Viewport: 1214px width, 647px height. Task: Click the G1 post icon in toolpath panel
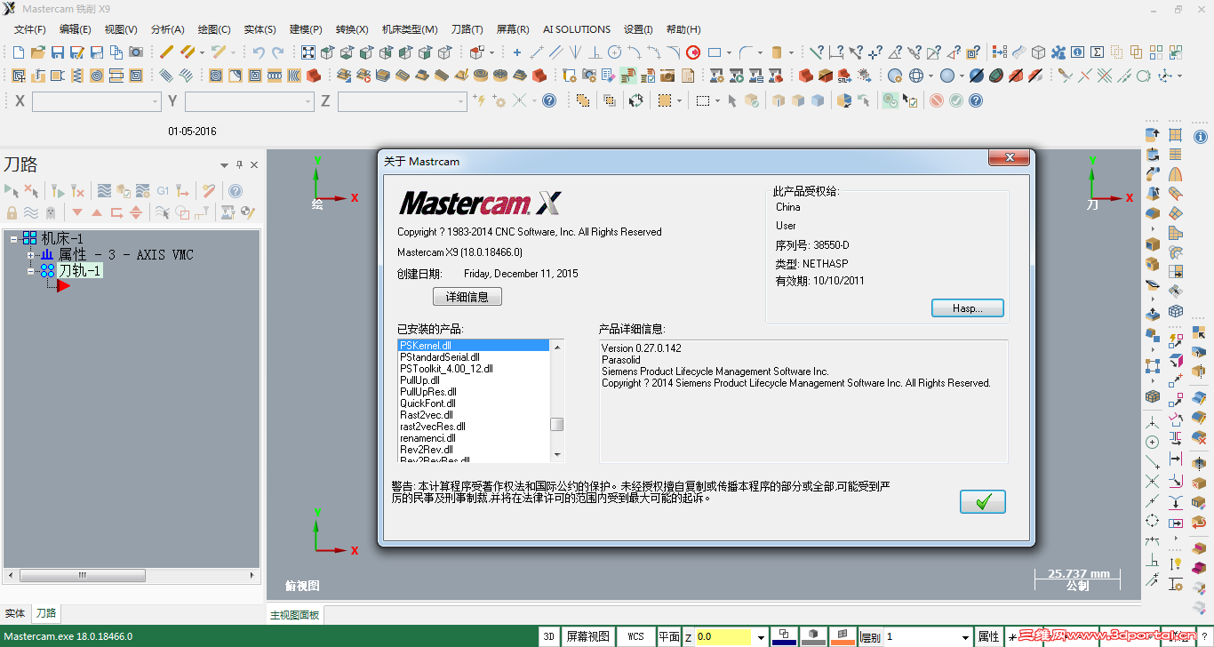tap(163, 190)
